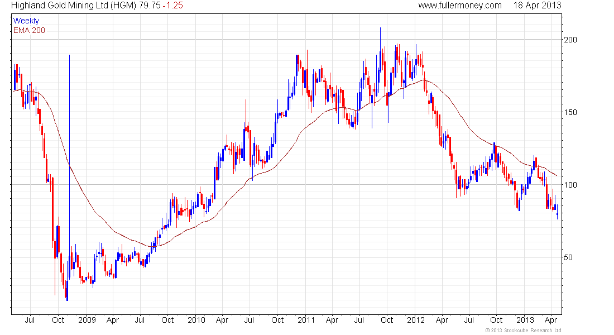Click the highest blue wick above 200
The height and width of the screenshot is (335, 614).
(380, 39)
